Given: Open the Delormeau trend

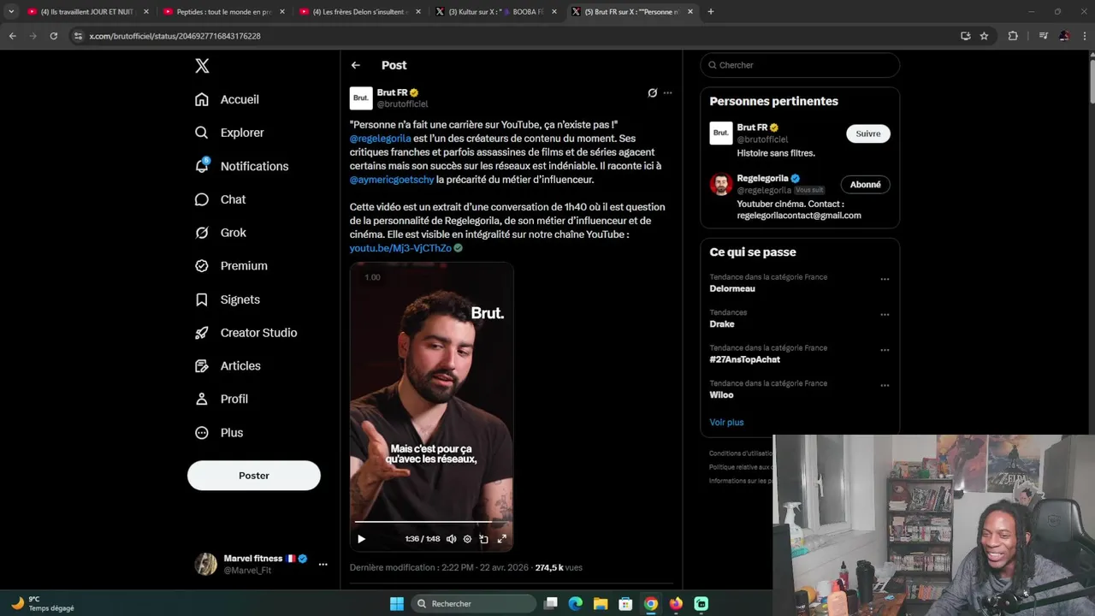Looking at the screenshot, I should (x=732, y=289).
